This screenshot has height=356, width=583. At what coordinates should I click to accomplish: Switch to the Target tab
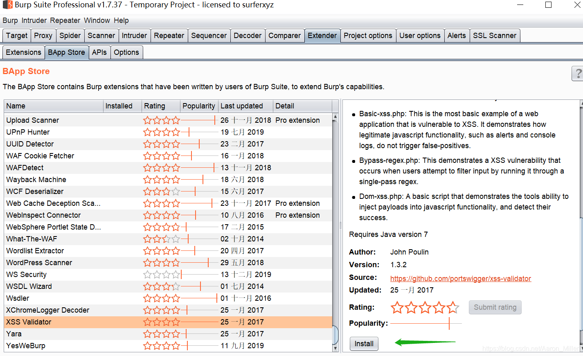click(x=17, y=36)
